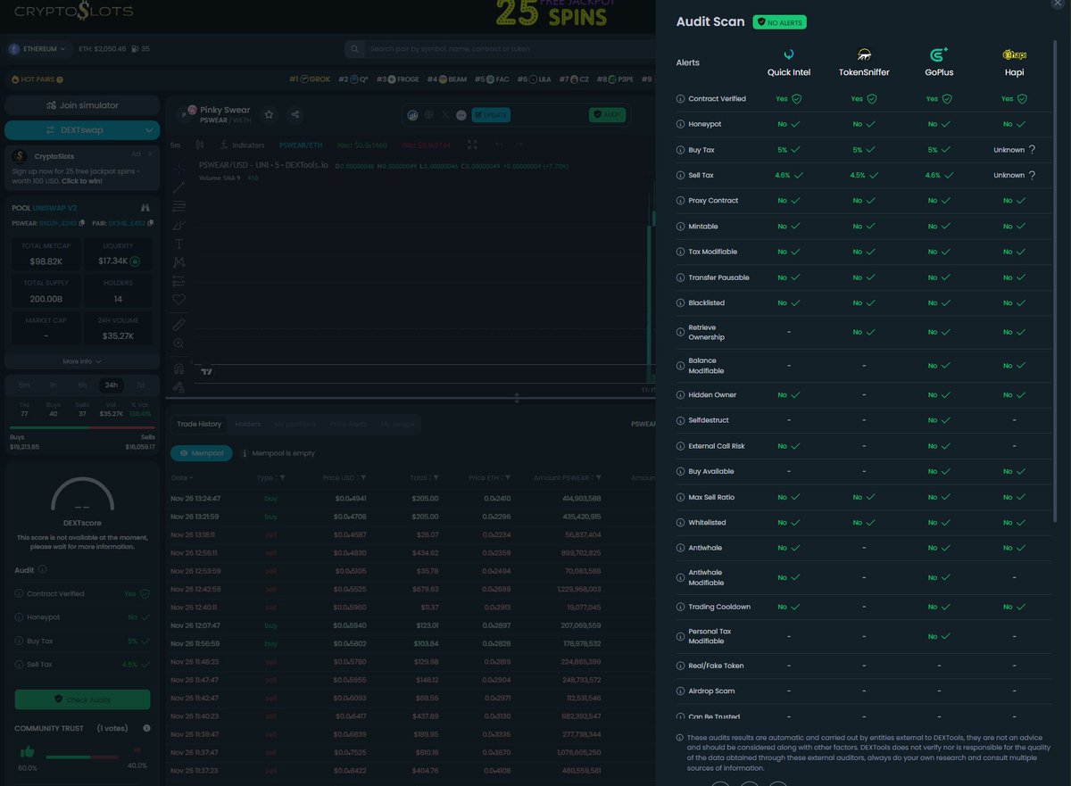Select the chart ruler measure tool
This screenshot has width=1071, height=786.
pyautogui.click(x=178, y=324)
